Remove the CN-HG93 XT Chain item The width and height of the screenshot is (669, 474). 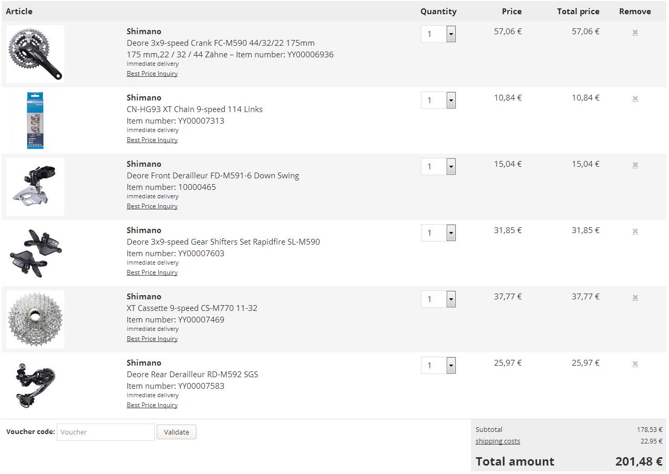coord(635,99)
